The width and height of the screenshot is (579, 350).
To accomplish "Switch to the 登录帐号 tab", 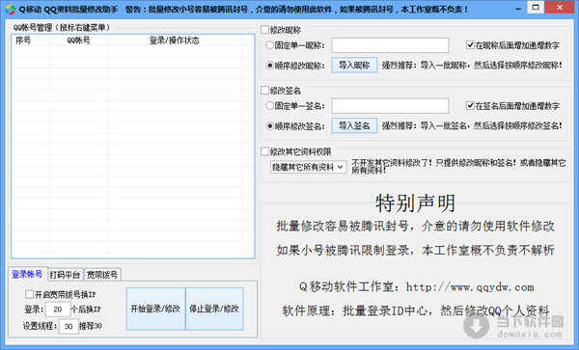I will [x=27, y=274].
